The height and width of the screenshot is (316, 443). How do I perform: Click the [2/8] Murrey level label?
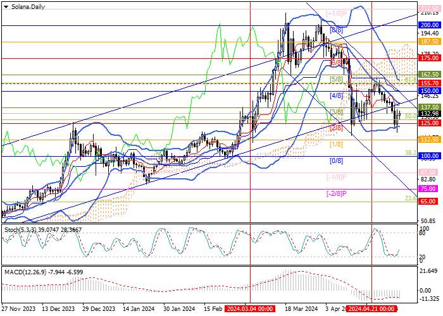pyautogui.click(x=336, y=128)
